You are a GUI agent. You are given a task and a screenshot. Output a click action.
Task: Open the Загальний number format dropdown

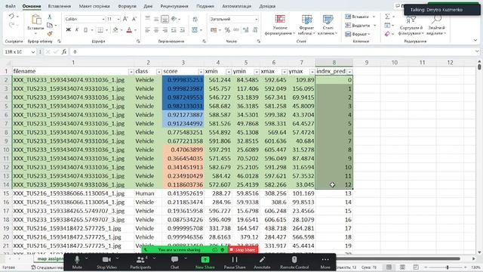pos(257,19)
